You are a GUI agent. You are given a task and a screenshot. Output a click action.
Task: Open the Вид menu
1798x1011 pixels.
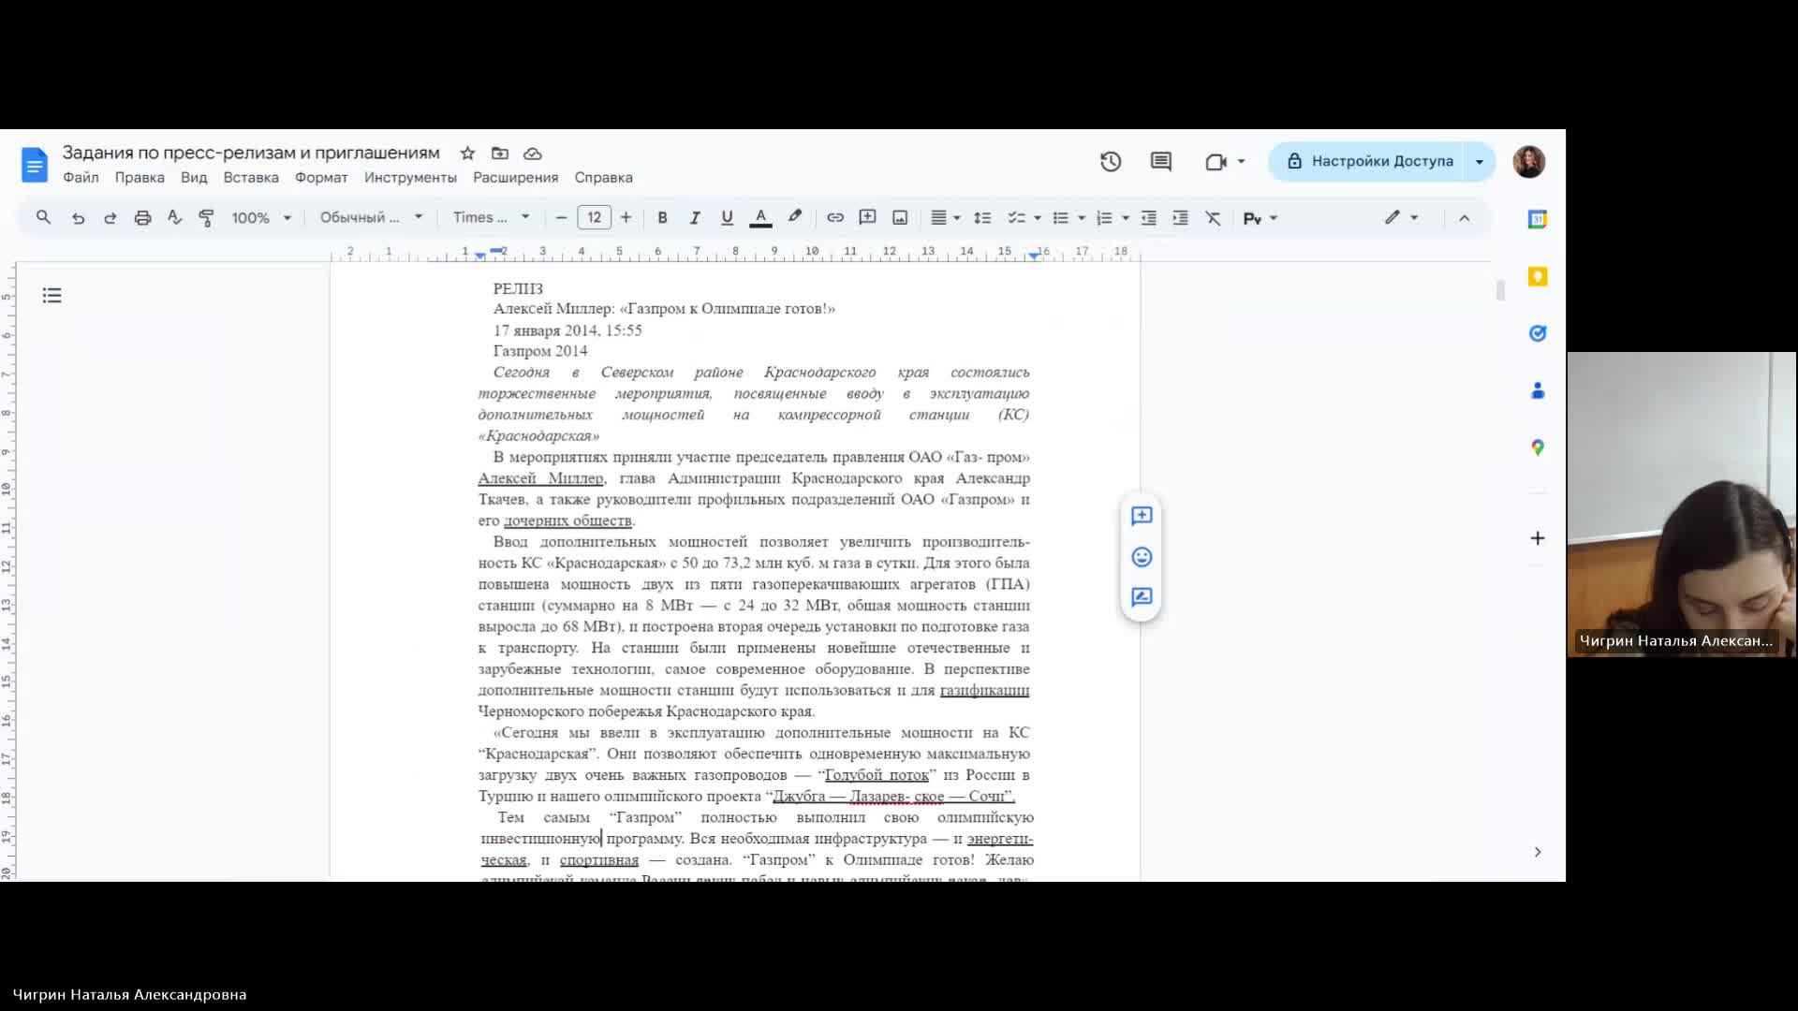click(x=194, y=178)
